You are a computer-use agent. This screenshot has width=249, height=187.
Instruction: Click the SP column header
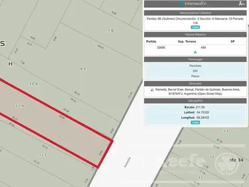(232, 42)
